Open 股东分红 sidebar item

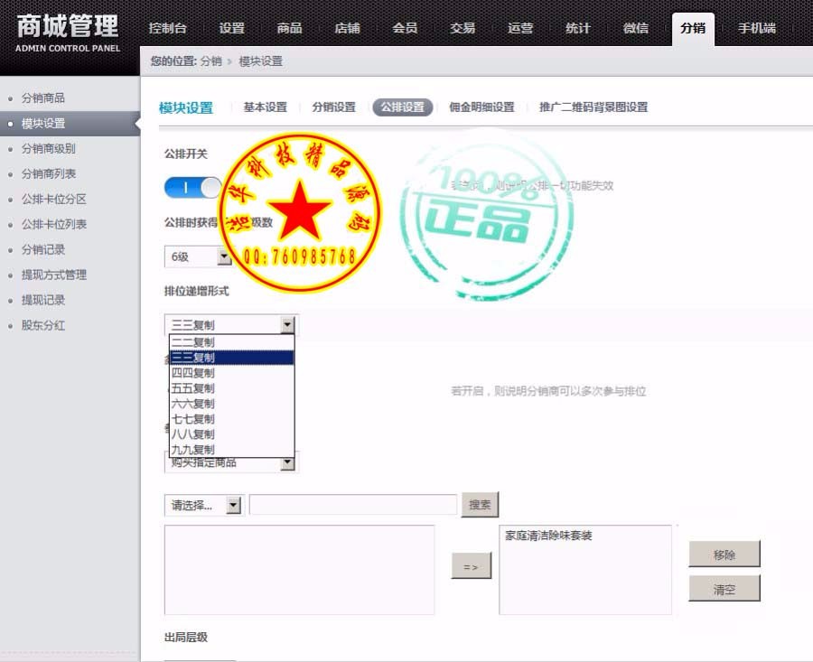(x=43, y=325)
